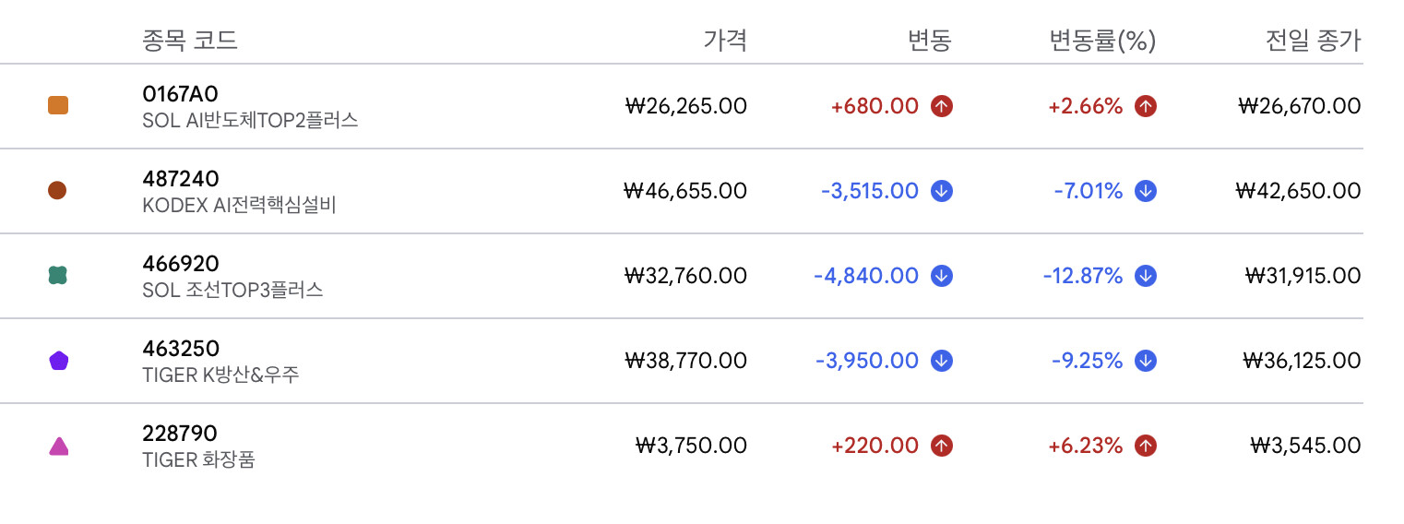
Task: Click the orange square marker for 0167A0
Action: 58,106
